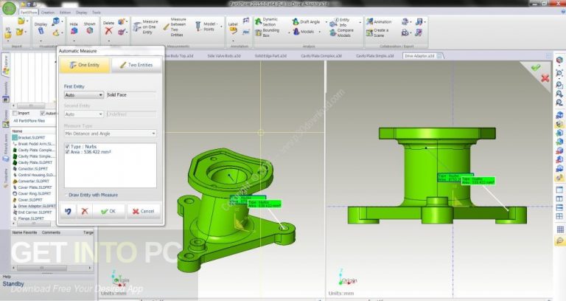This screenshot has width=566, height=301.
Task: Select Drive Adaptor.SLDPRT in file list
Action: pyautogui.click(x=34, y=206)
